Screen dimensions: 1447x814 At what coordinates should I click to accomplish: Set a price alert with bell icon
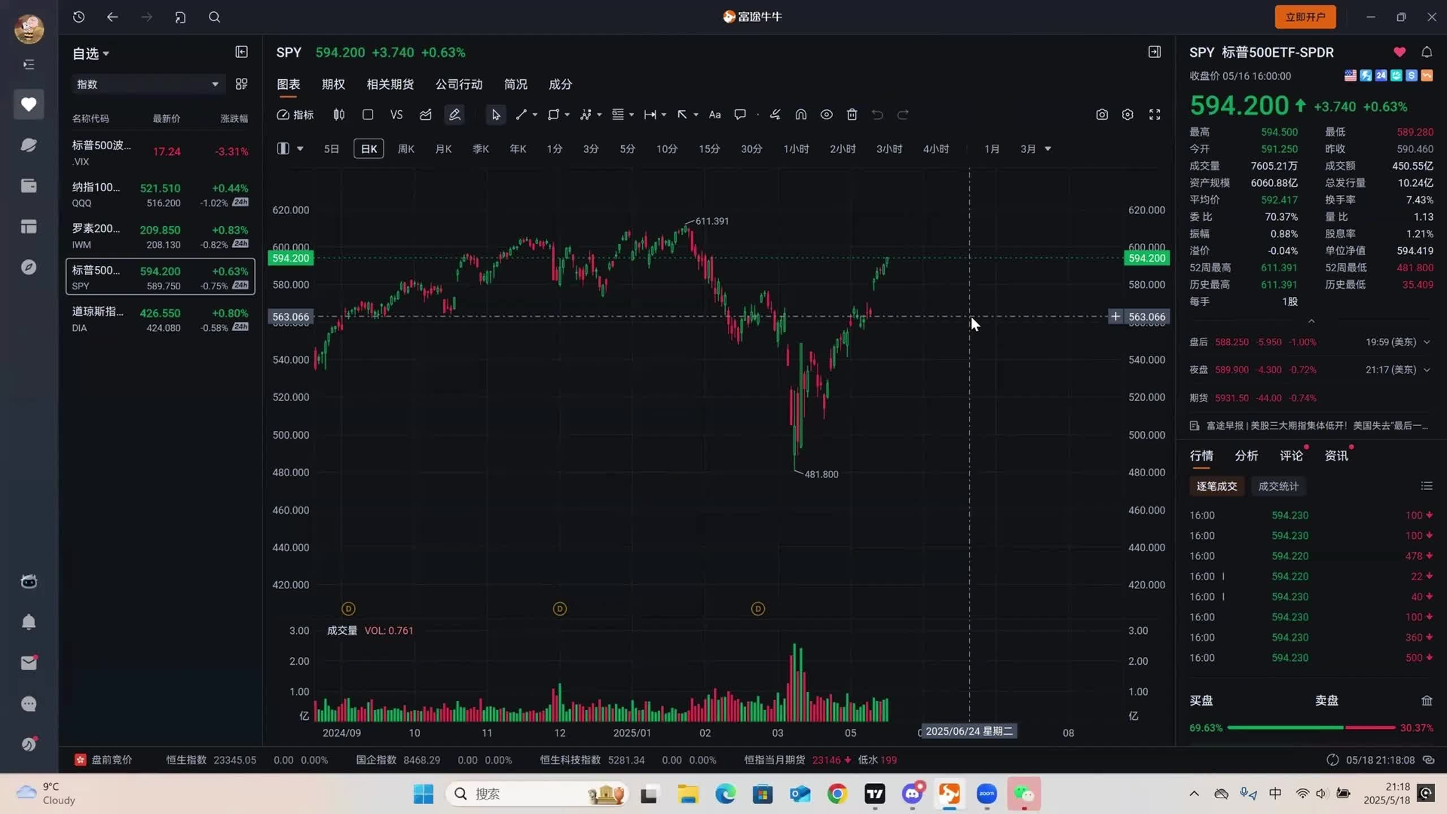coord(1427,52)
